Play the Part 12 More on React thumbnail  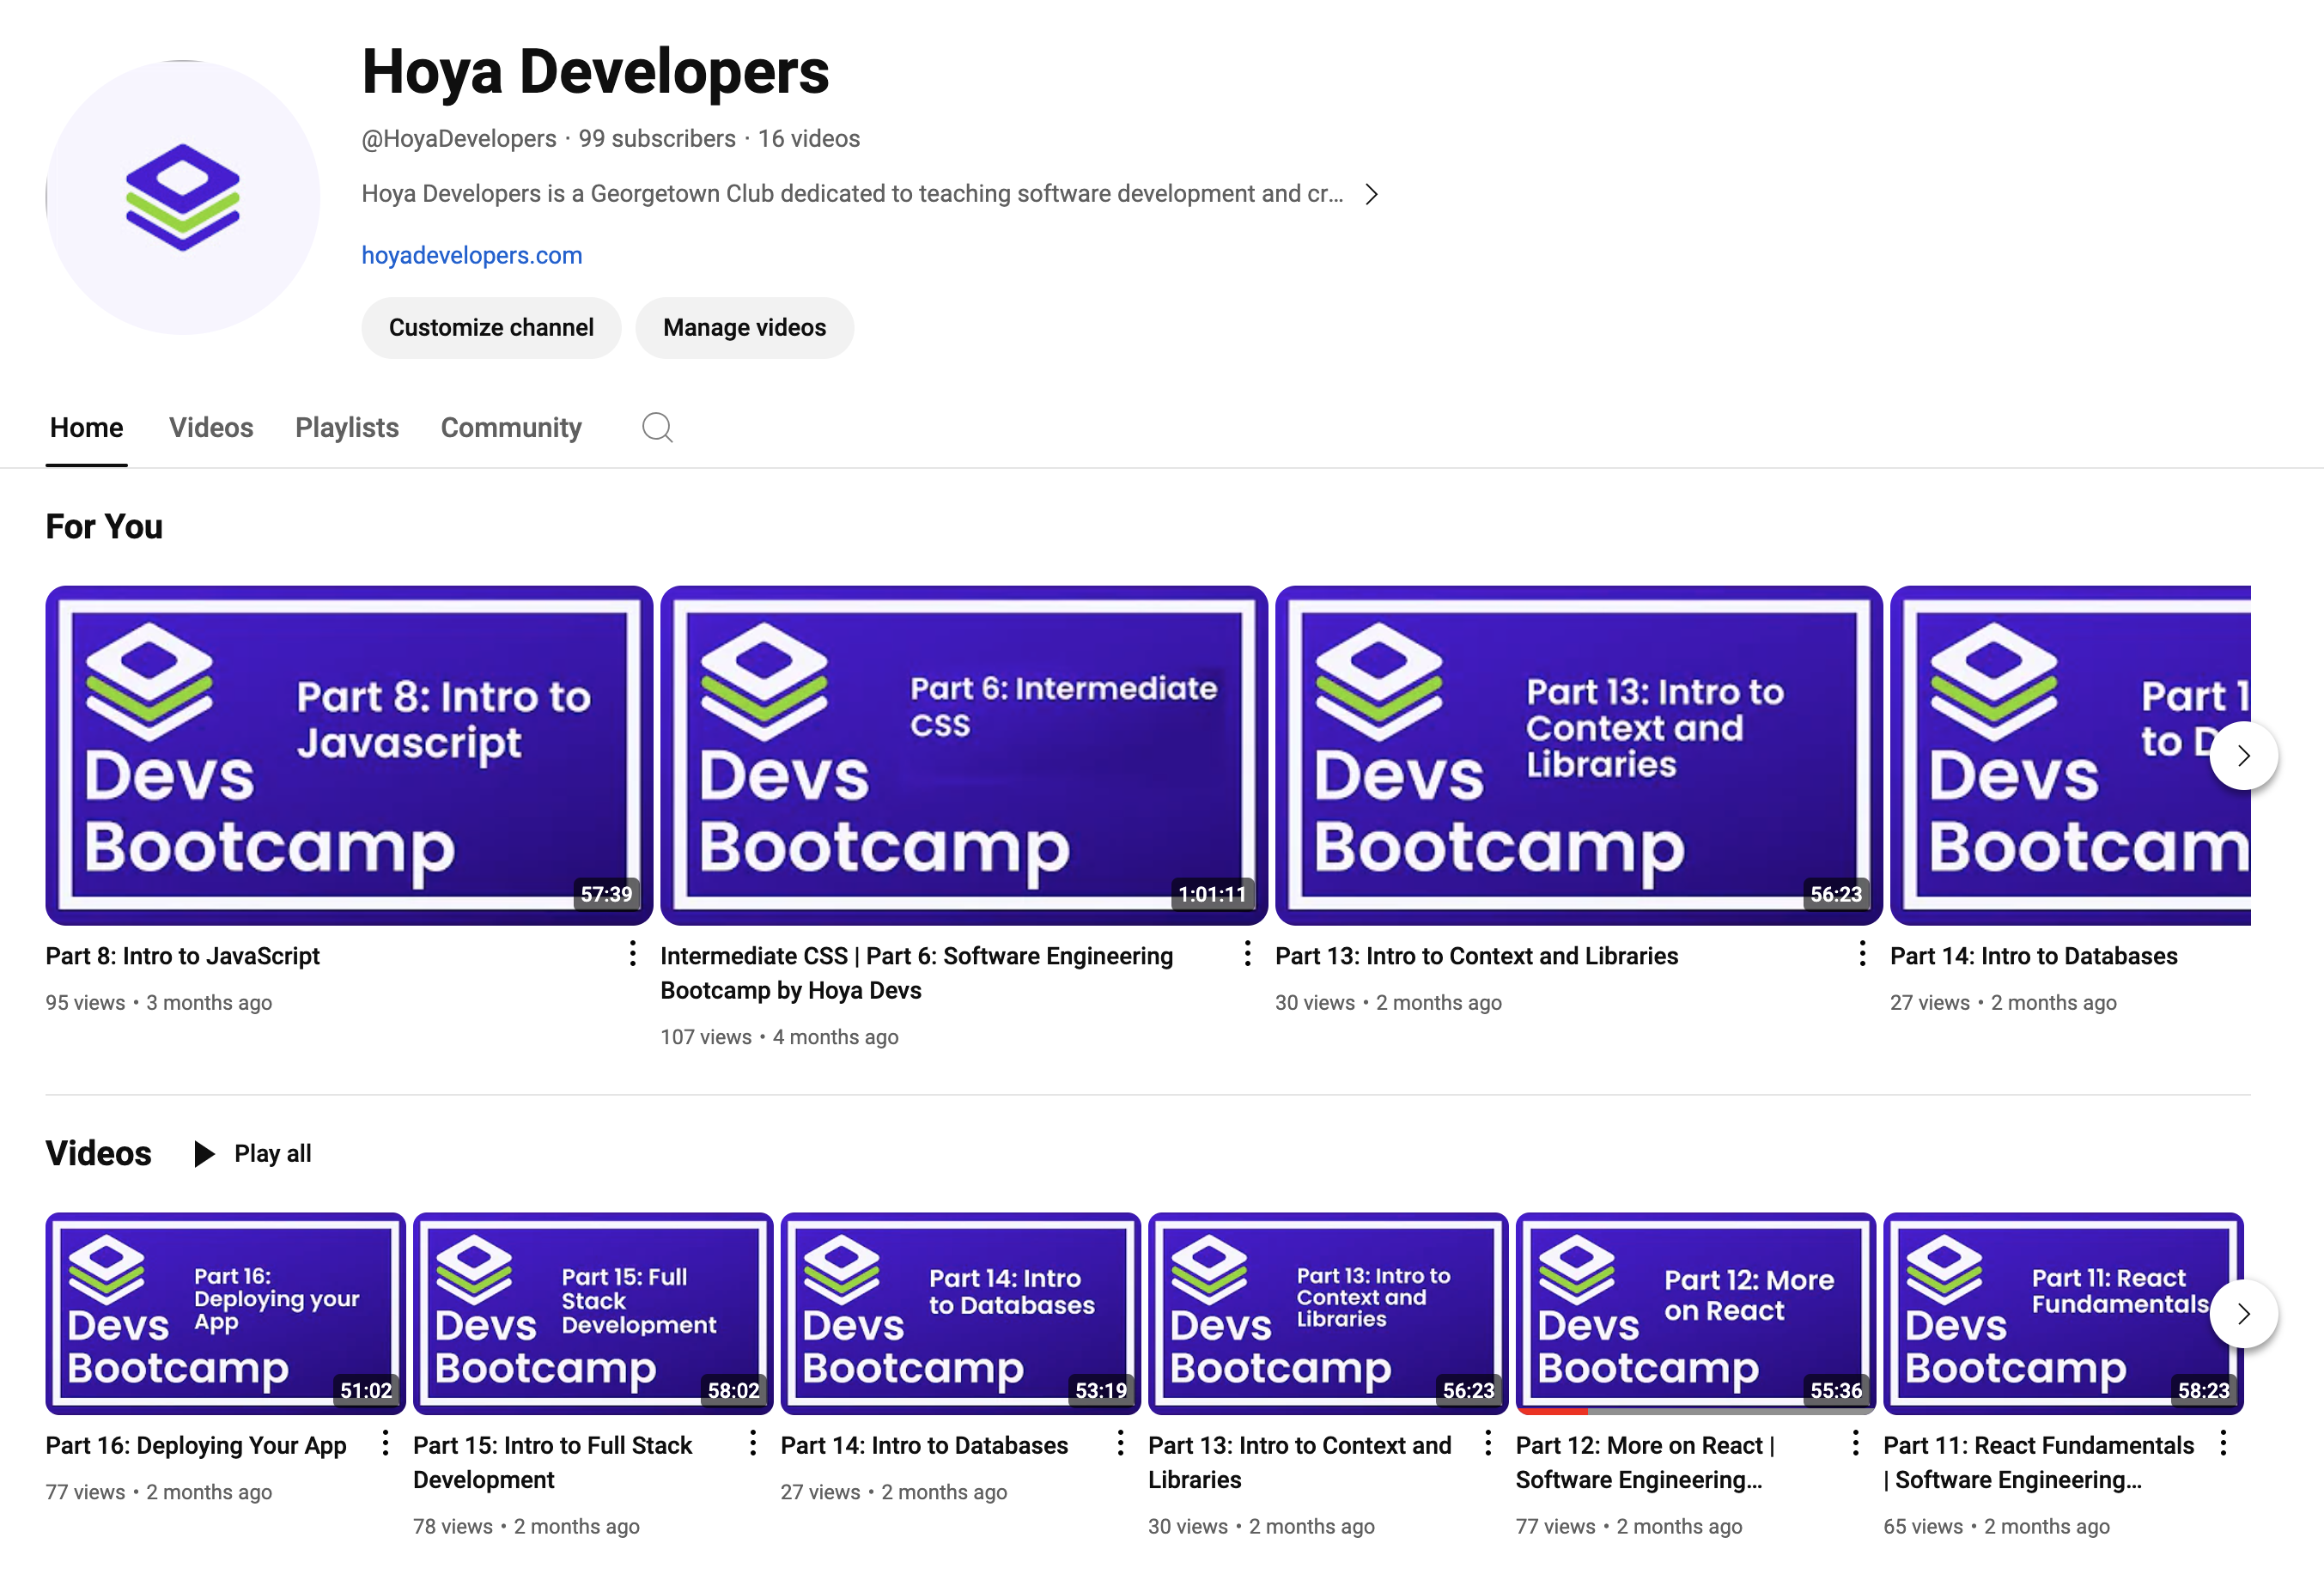coord(1696,1314)
